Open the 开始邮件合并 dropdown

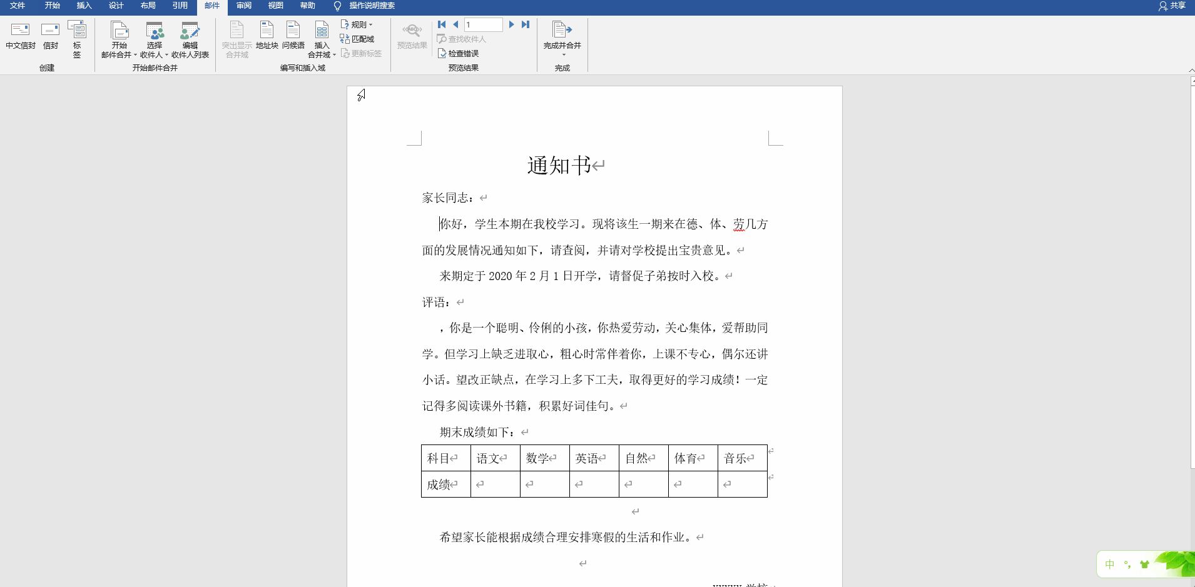pyautogui.click(x=119, y=39)
